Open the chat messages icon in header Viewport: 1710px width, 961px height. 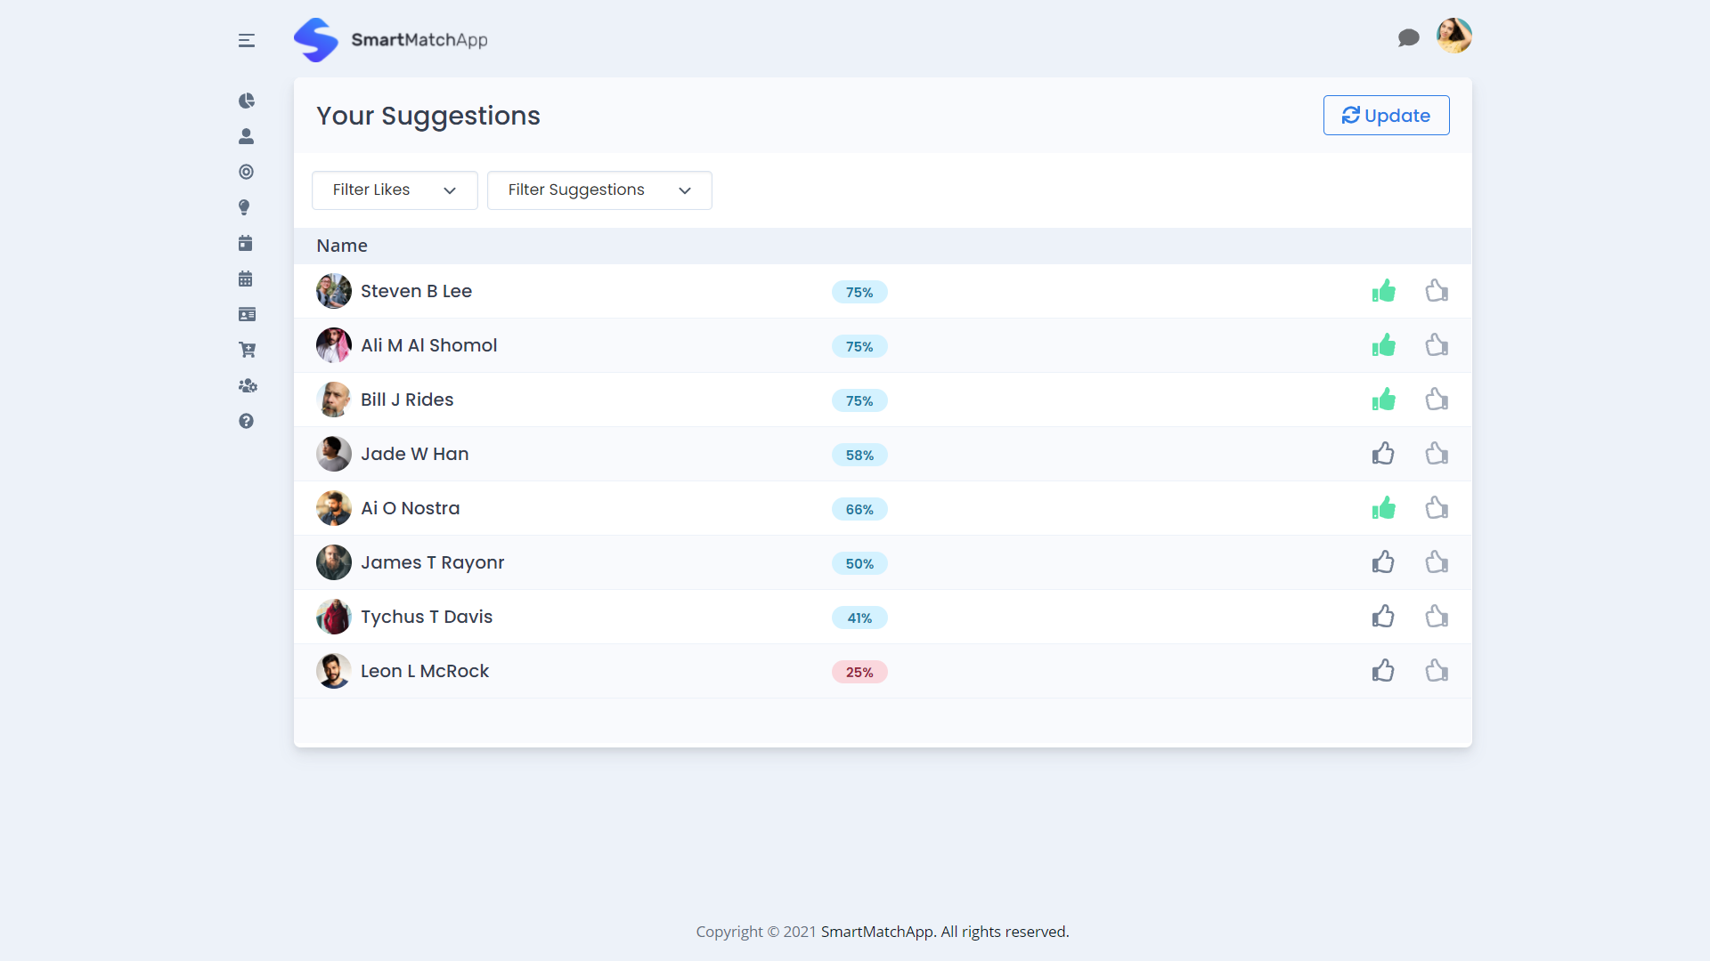[1409, 38]
